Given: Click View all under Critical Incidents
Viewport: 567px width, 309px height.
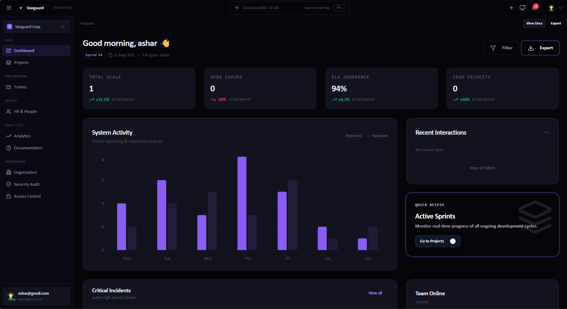Looking at the screenshot, I should 375,293.
